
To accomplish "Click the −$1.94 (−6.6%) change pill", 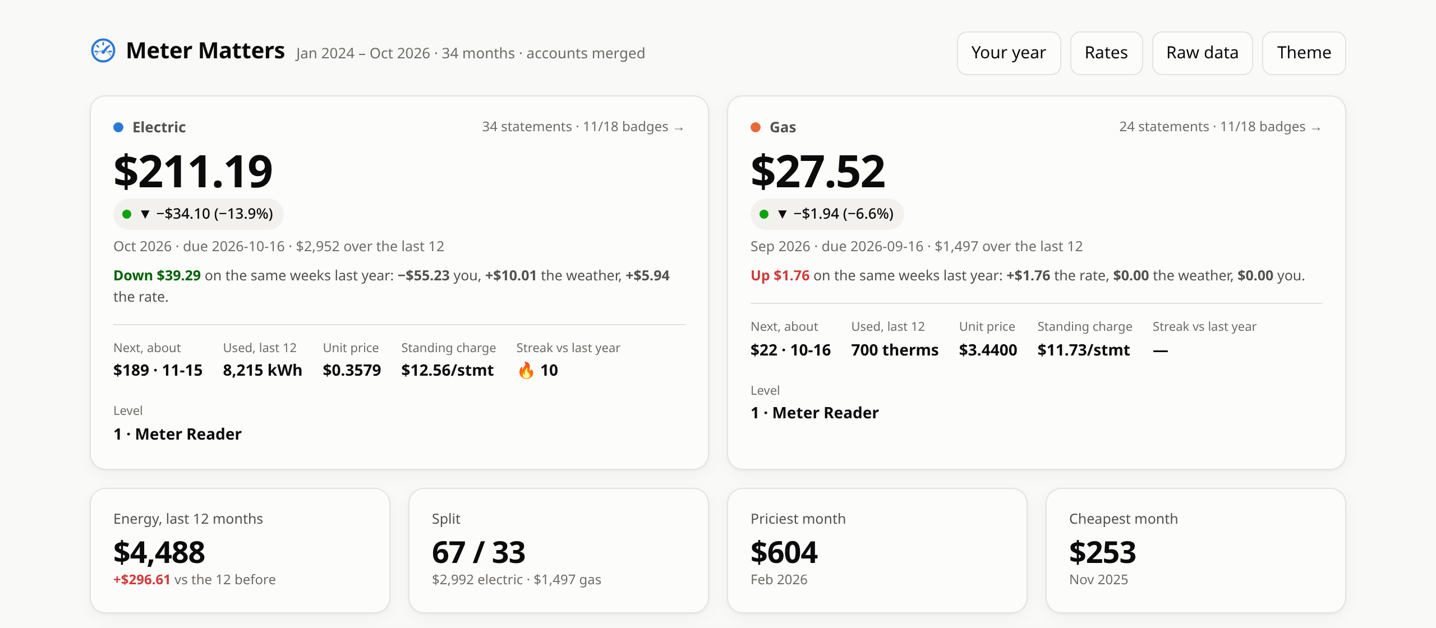I will click(827, 214).
